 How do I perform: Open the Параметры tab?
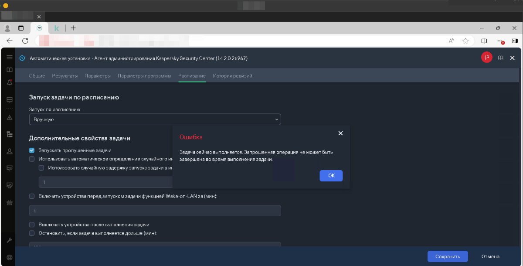tap(98, 76)
